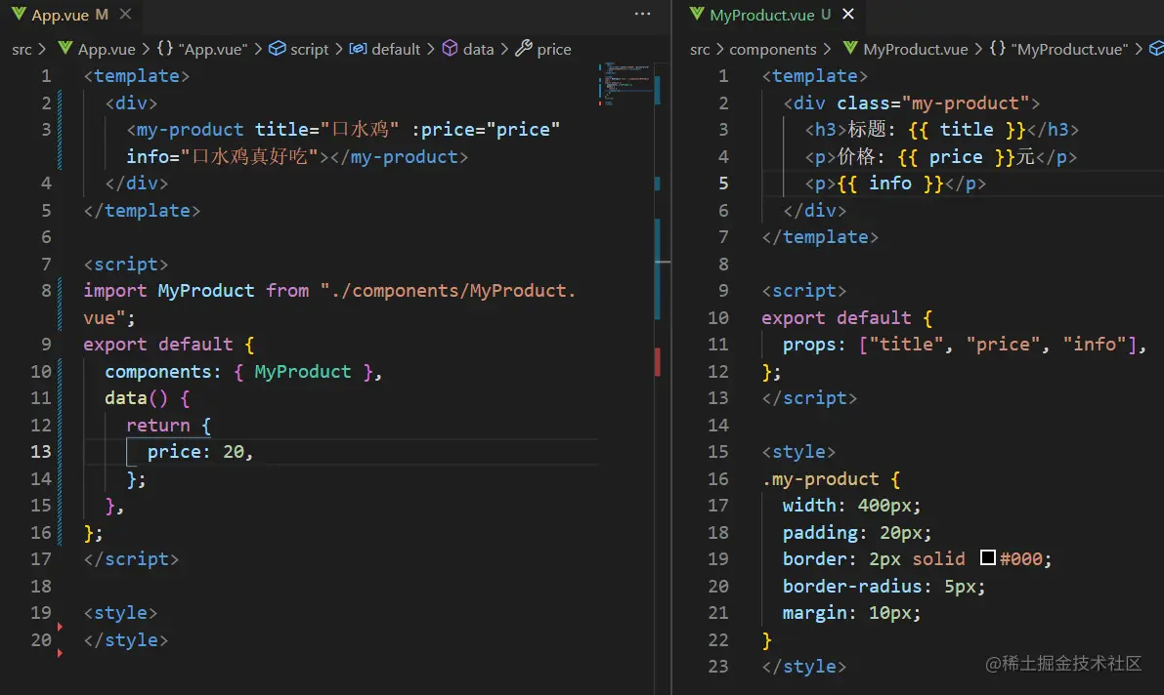Click the 'props:' line in MyProduct.vue

(965, 345)
